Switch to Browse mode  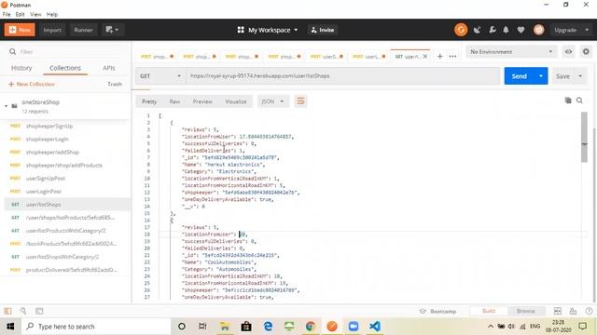coord(526,311)
